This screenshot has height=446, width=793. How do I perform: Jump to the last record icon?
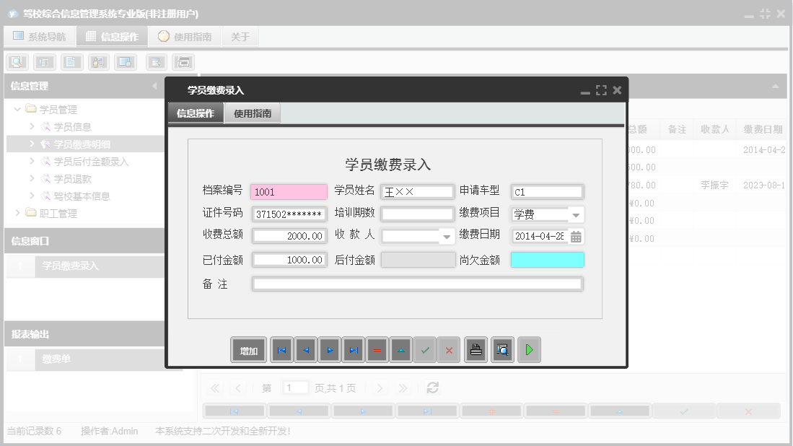pos(354,350)
